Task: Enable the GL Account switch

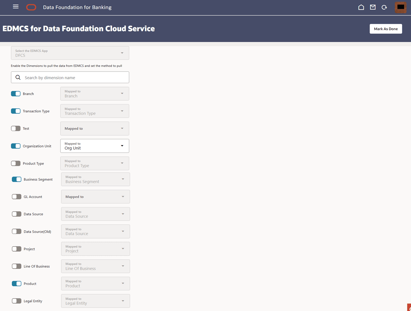Action: [x=17, y=197]
